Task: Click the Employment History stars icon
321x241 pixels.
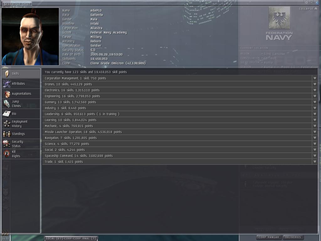Action: (x=7, y=124)
